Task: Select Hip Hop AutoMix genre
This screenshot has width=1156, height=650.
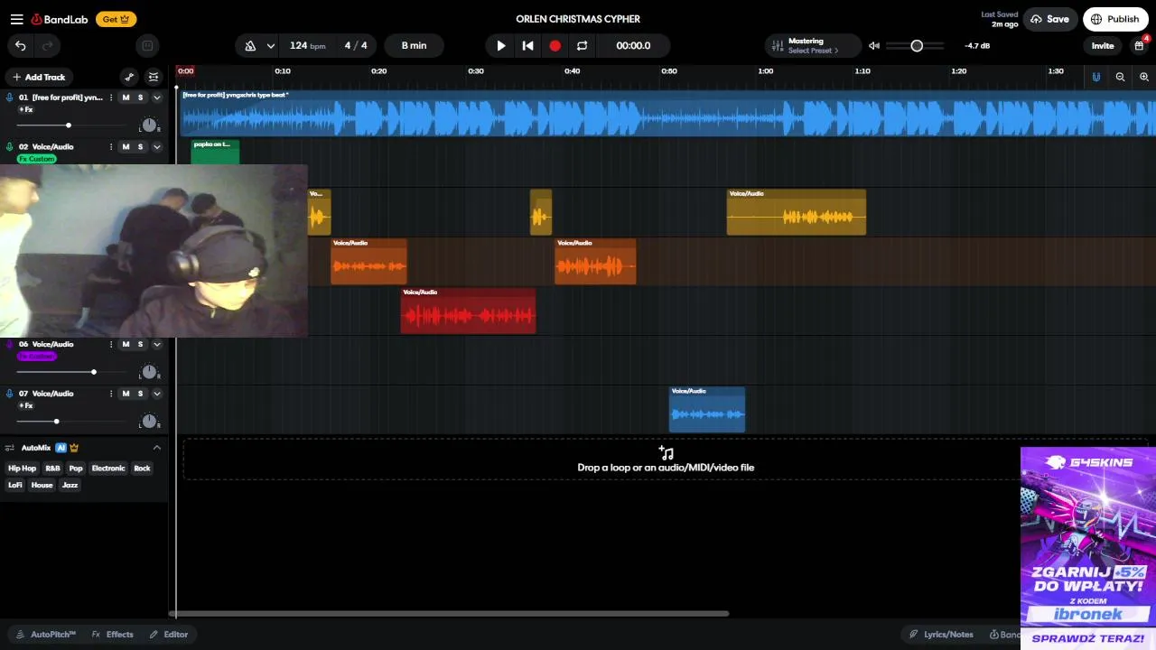Action: click(22, 469)
